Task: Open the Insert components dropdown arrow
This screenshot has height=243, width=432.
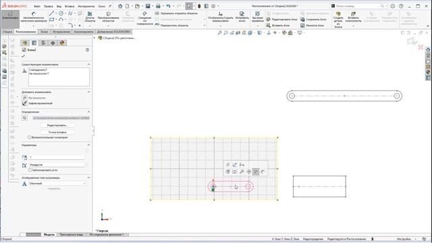Action: [x=353, y=26]
